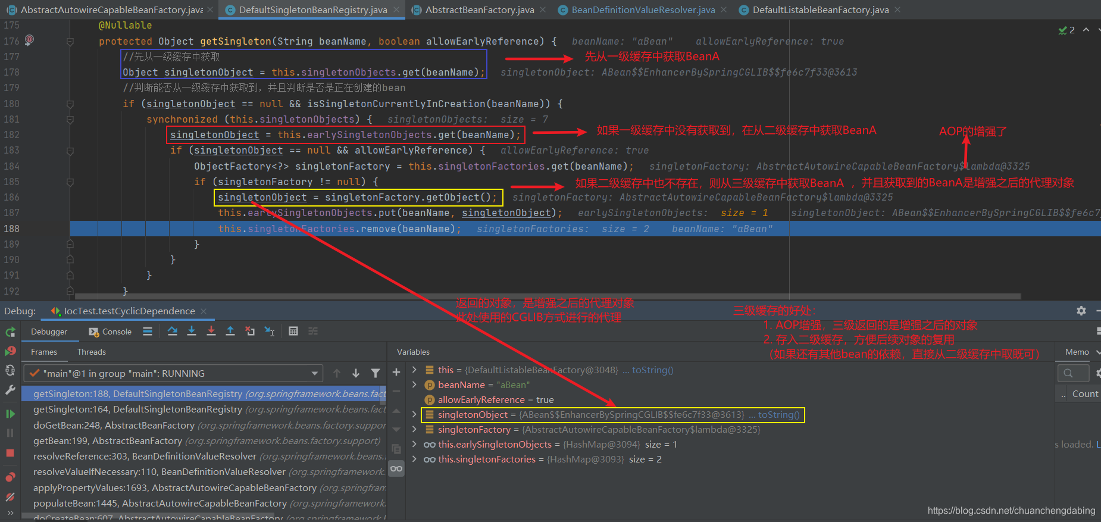1101x522 pixels.
Task: Click the debug icon with red badge
Action: [10, 351]
